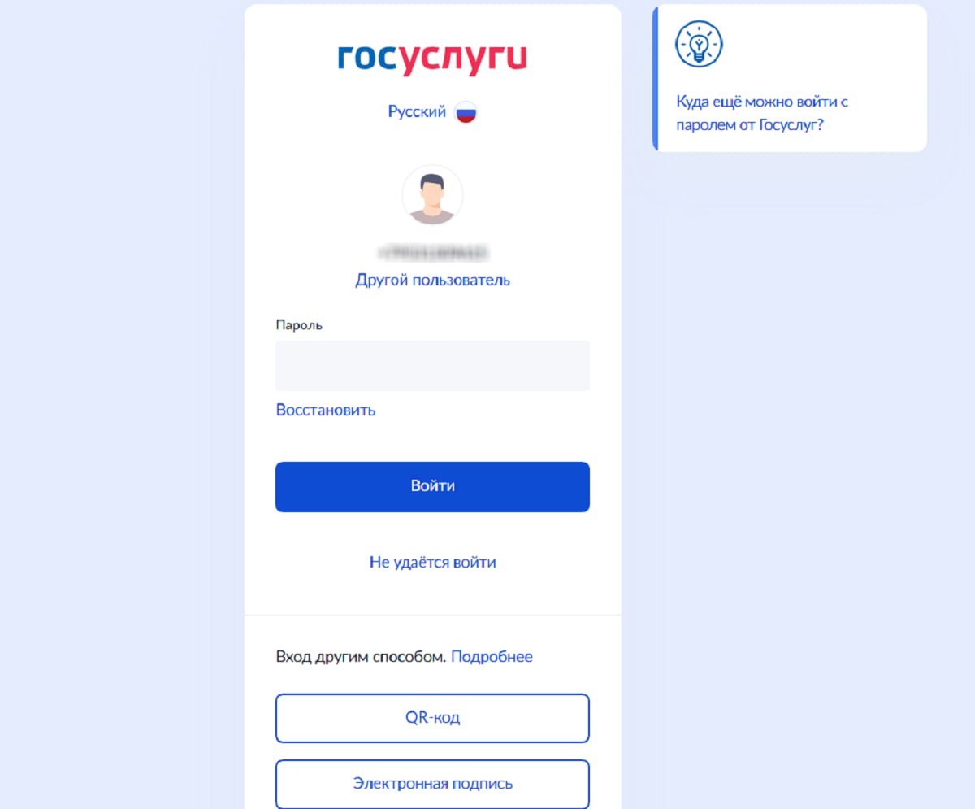Click the Пароль field label
975x809 pixels.
pos(299,325)
